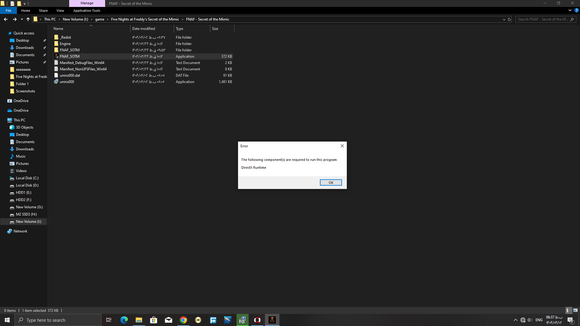Open the recent locations dropdown arrow
580x326 pixels.
[22, 19]
